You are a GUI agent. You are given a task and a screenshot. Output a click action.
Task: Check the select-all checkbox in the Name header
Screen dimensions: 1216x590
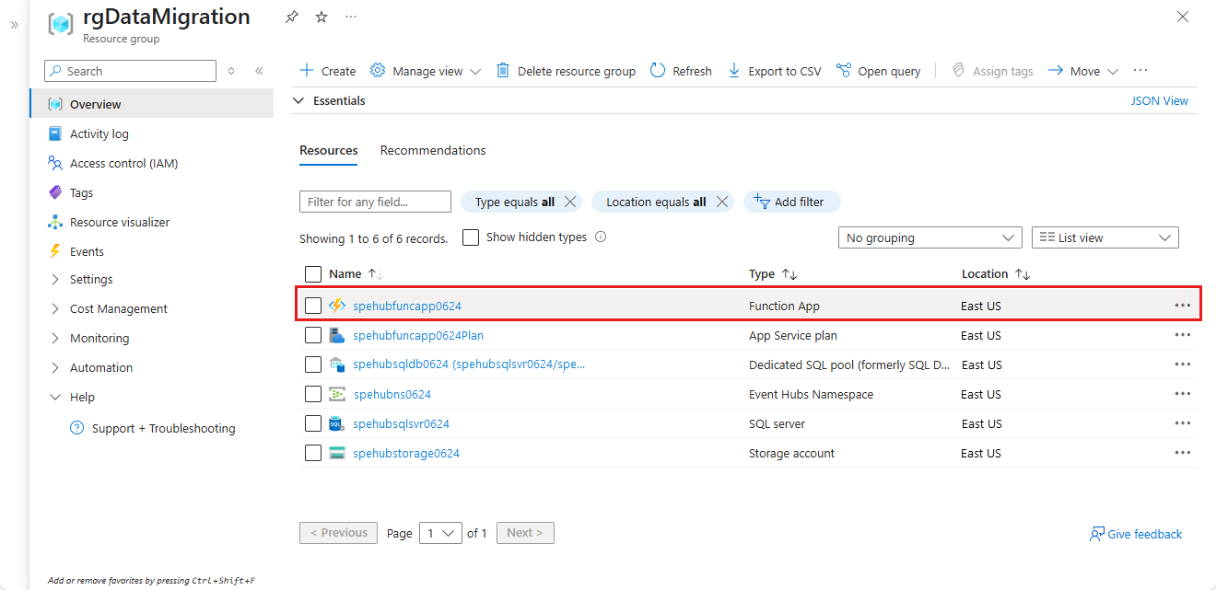point(313,274)
